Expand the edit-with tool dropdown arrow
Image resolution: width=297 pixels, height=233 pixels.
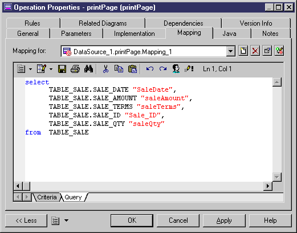[51, 69]
